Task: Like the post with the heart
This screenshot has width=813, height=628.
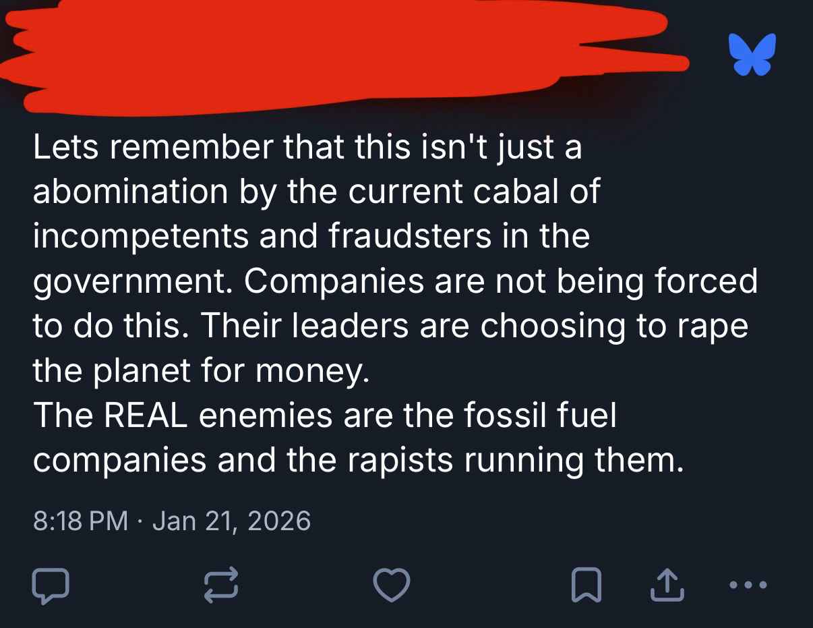Action: click(x=392, y=585)
